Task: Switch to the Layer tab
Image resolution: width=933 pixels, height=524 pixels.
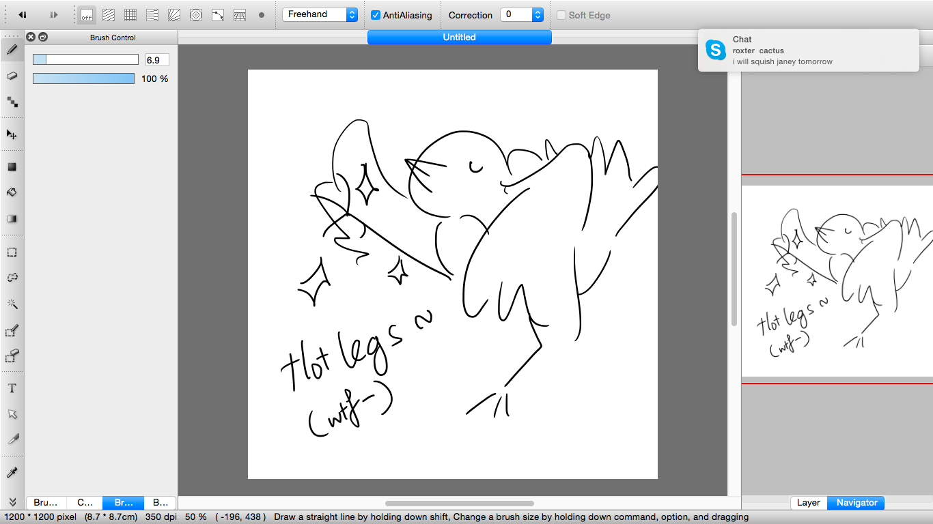Action: click(808, 503)
